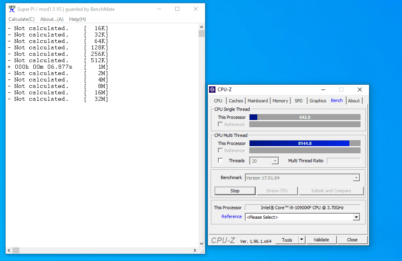Image resolution: width=402 pixels, height=261 pixels.
Task: Switch to the CPU tab in CPU-Z
Action: tap(218, 101)
